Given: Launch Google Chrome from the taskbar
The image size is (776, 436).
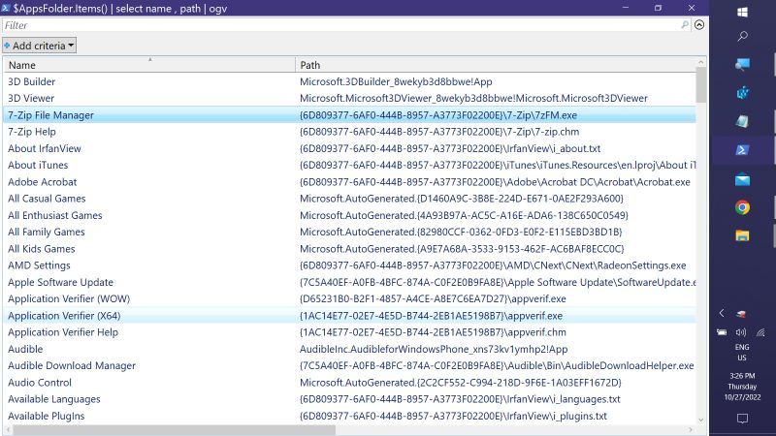Looking at the screenshot, I should click(x=742, y=207).
